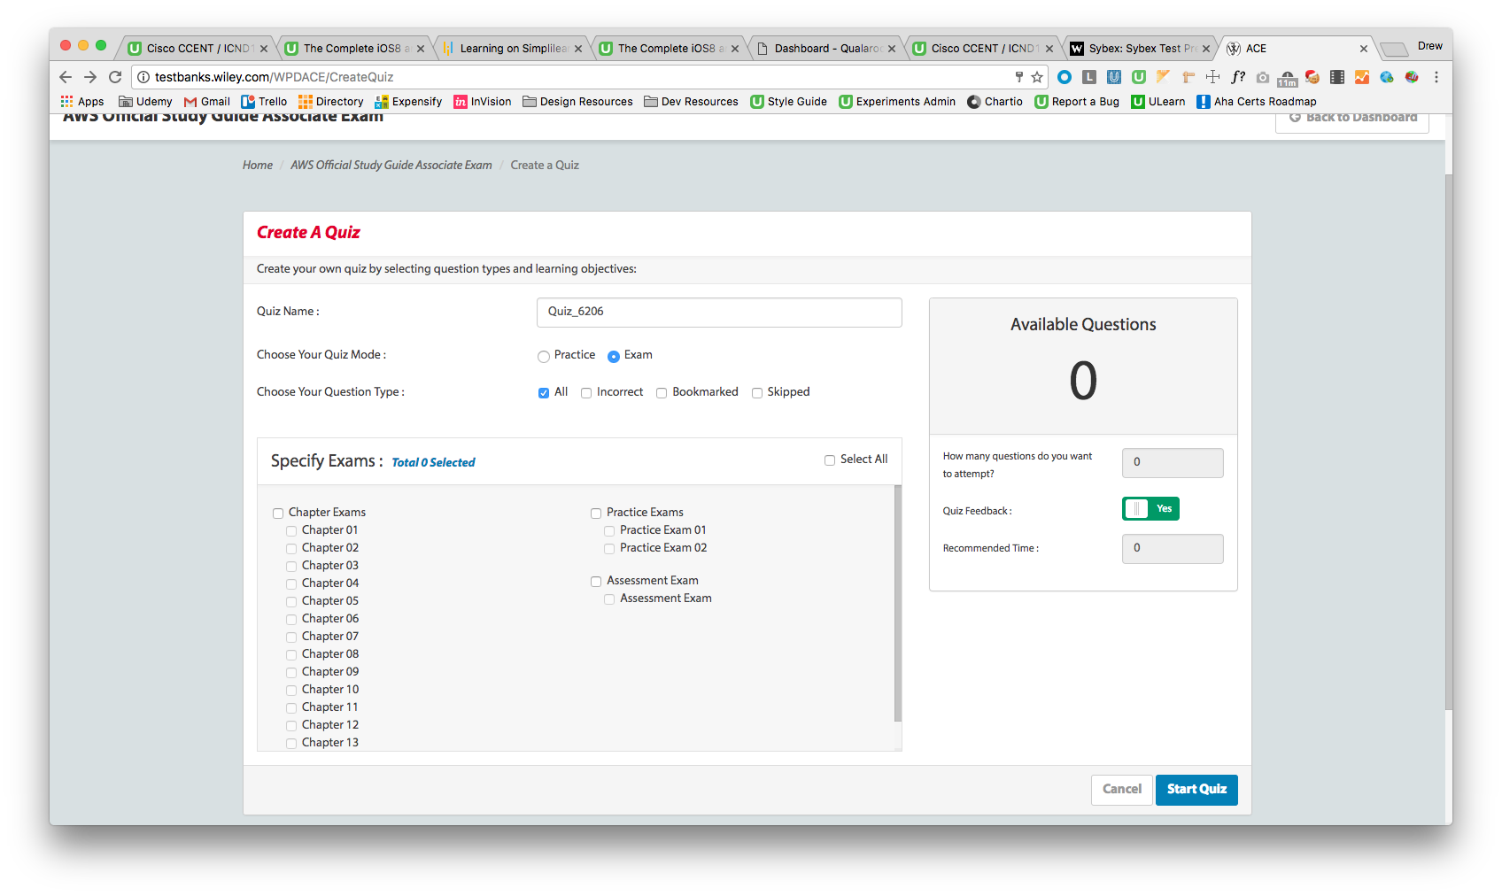Go to Home breadcrumb link

(258, 166)
